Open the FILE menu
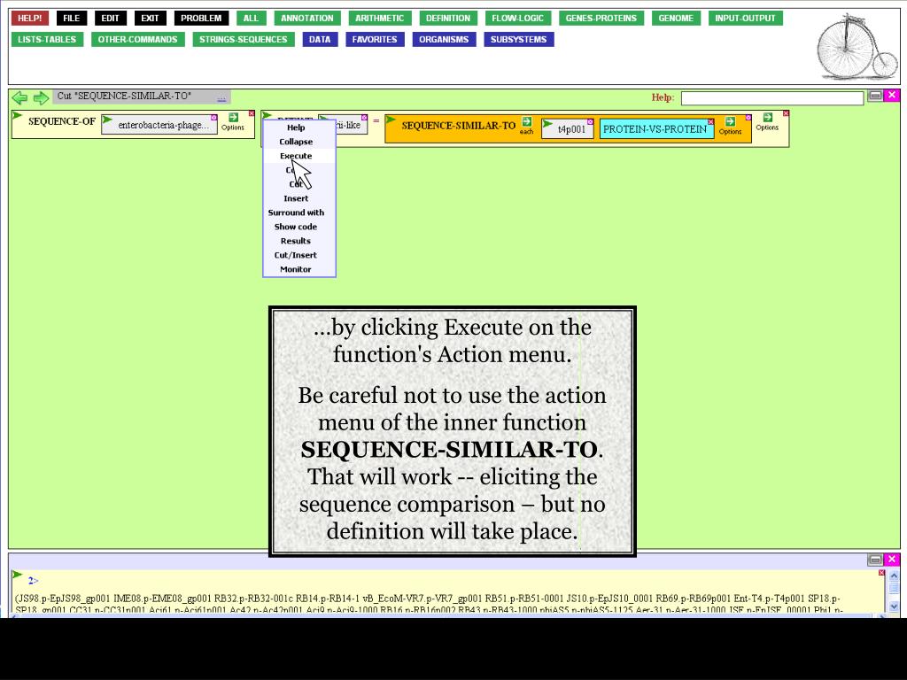907x680 pixels. click(x=72, y=18)
